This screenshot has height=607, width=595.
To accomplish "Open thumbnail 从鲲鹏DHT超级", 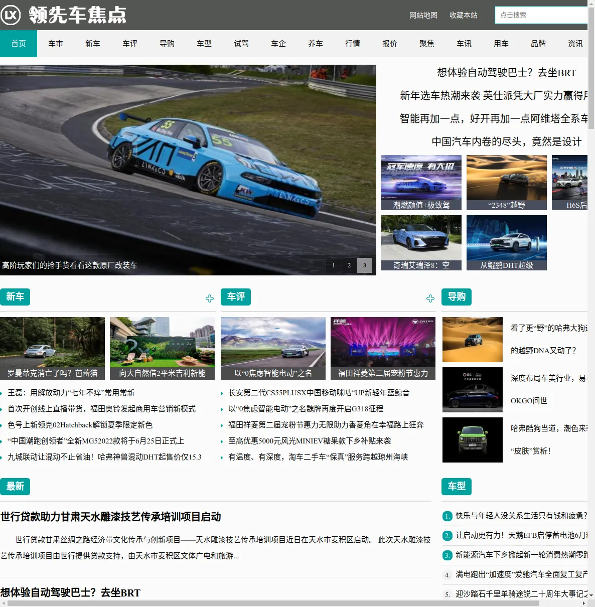I will [507, 243].
